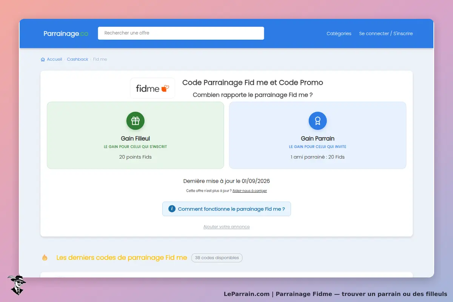Viewport: 453px width, 302px height.
Task: Select the 'Gain Filleul' heading
Action: coord(136,139)
